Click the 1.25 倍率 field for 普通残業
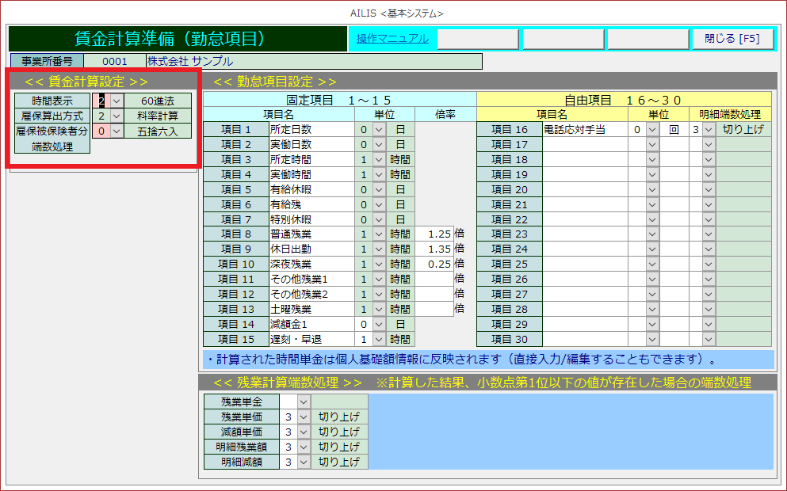The height and width of the screenshot is (491, 787). 434,234
